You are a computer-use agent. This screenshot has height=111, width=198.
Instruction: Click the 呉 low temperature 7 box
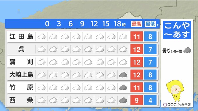coord(150,49)
